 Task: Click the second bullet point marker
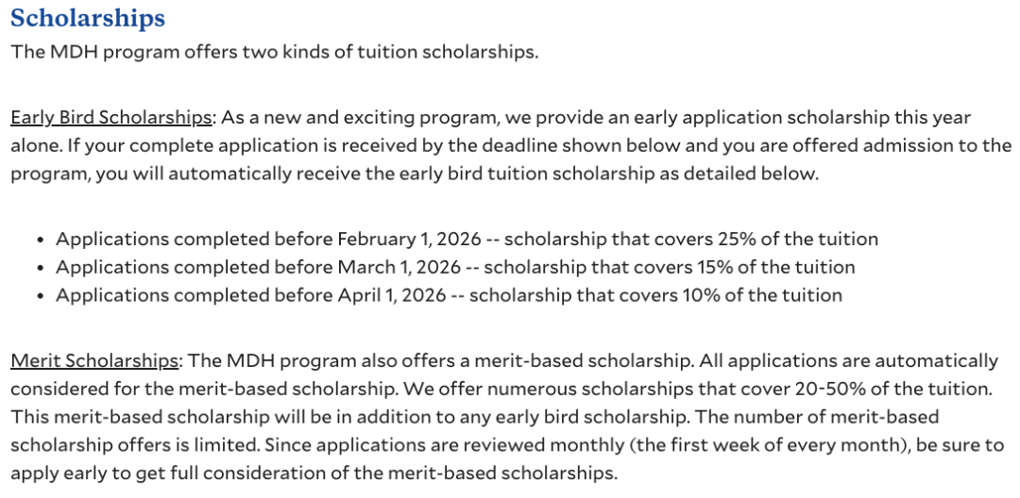(38, 268)
